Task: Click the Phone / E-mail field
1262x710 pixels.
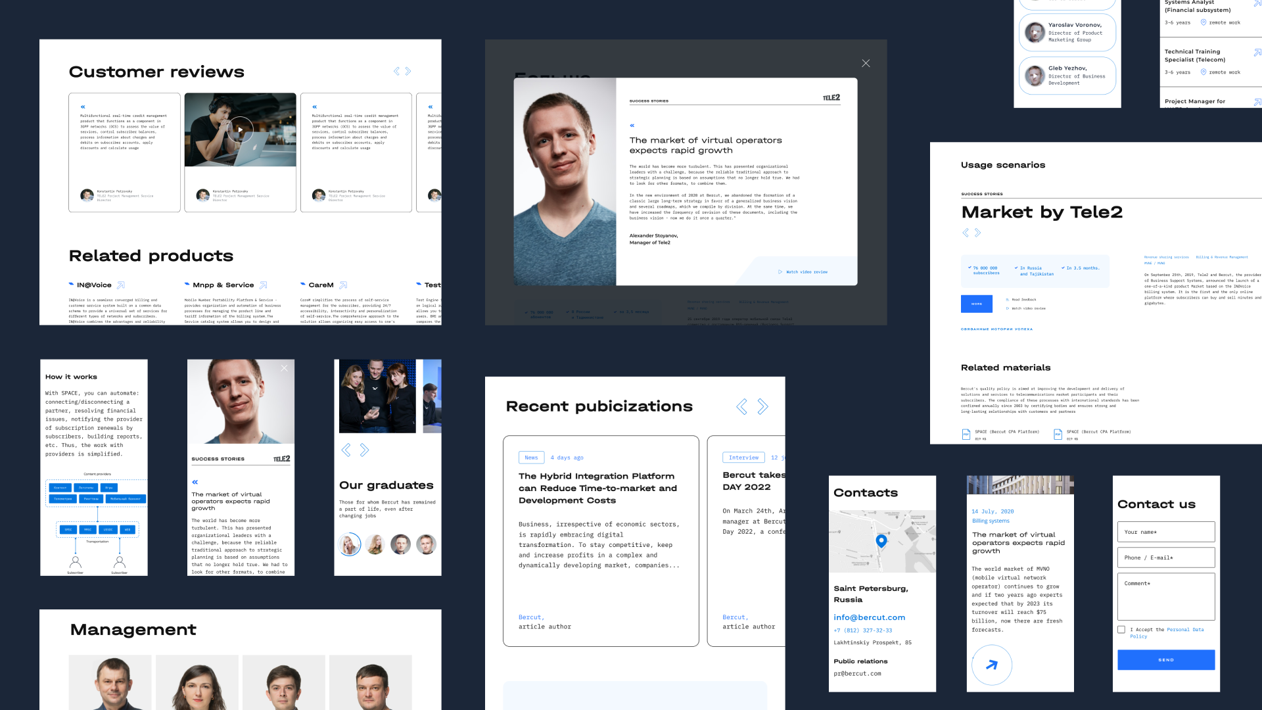Action: [x=1166, y=557]
